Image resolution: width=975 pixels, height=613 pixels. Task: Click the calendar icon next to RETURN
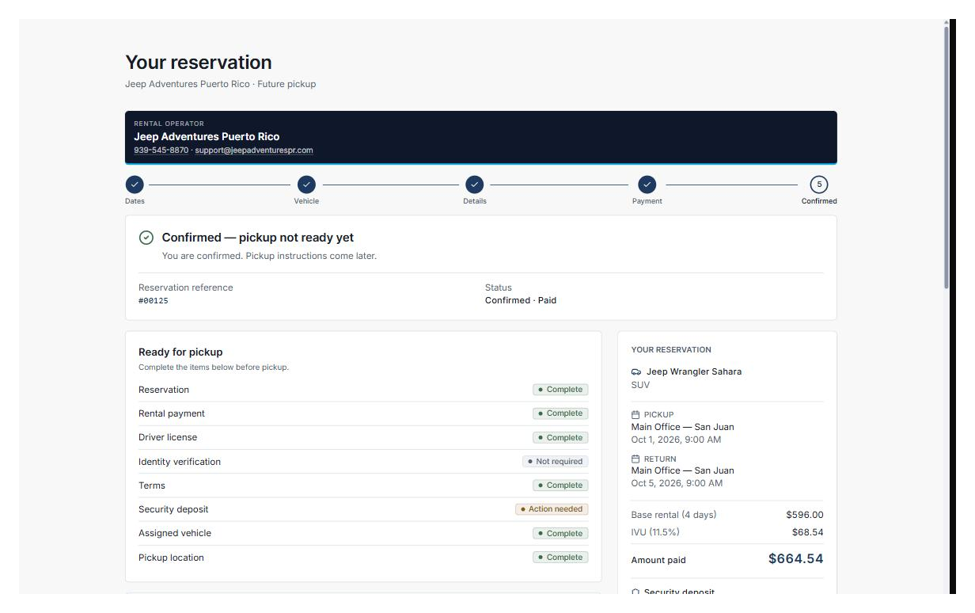pyautogui.click(x=635, y=459)
